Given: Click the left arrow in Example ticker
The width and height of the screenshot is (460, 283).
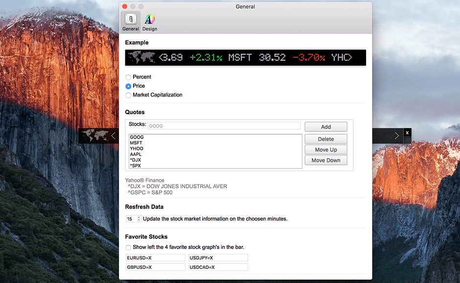Looking at the screenshot, I should coord(161,58).
